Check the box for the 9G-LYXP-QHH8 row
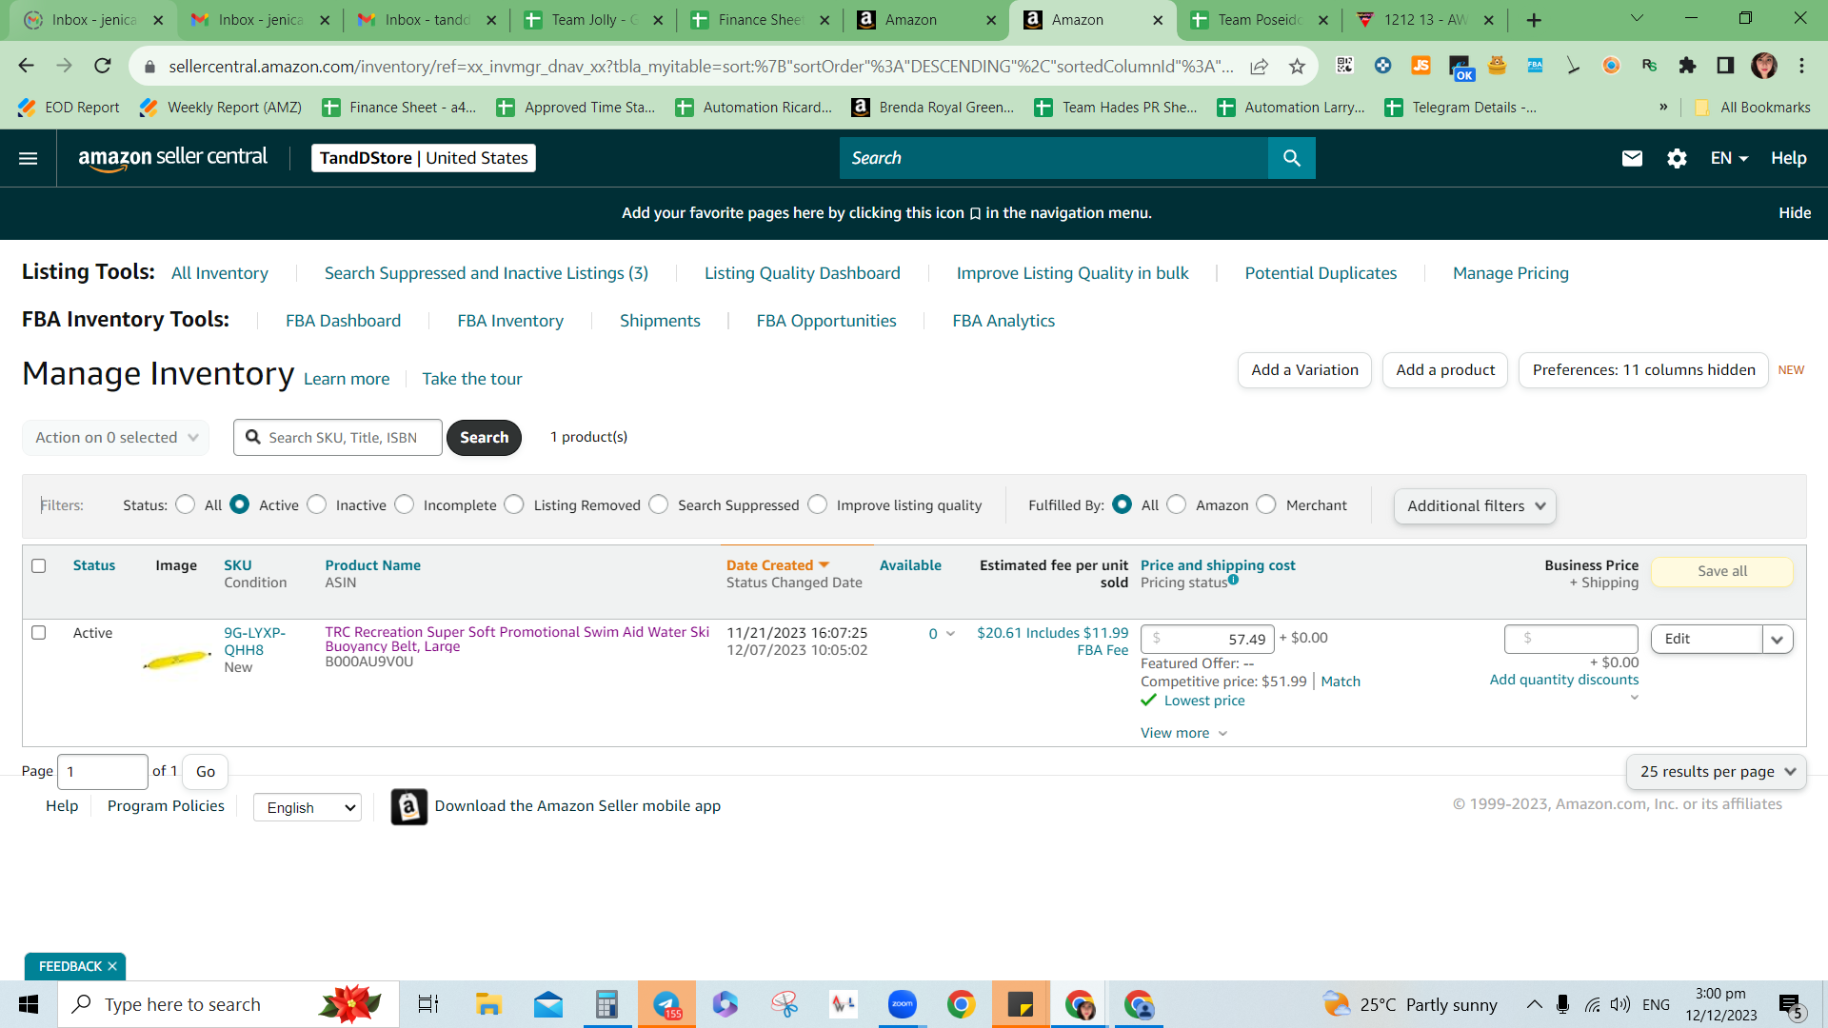This screenshot has width=1828, height=1028. 39,632
